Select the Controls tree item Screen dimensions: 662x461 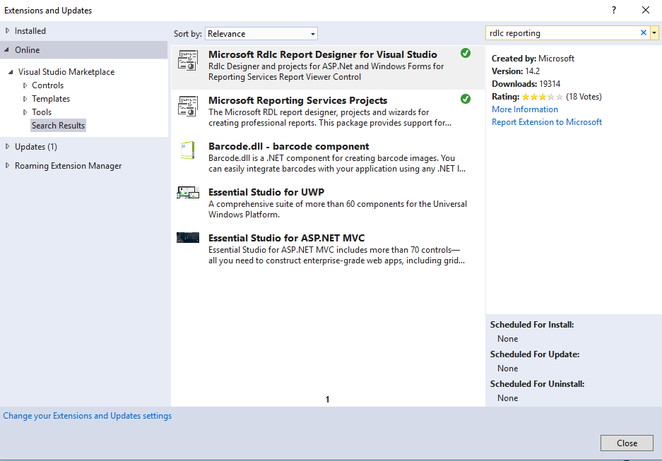tap(48, 85)
